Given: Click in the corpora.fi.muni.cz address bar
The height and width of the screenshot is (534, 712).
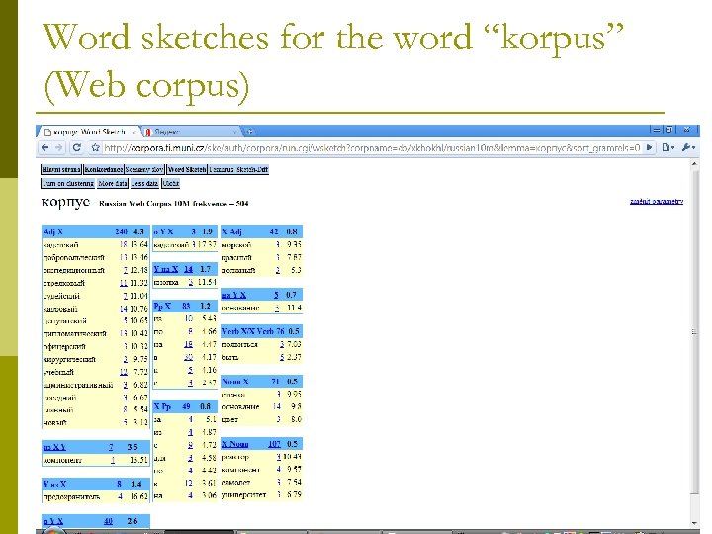Looking at the screenshot, I should pos(372,148).
